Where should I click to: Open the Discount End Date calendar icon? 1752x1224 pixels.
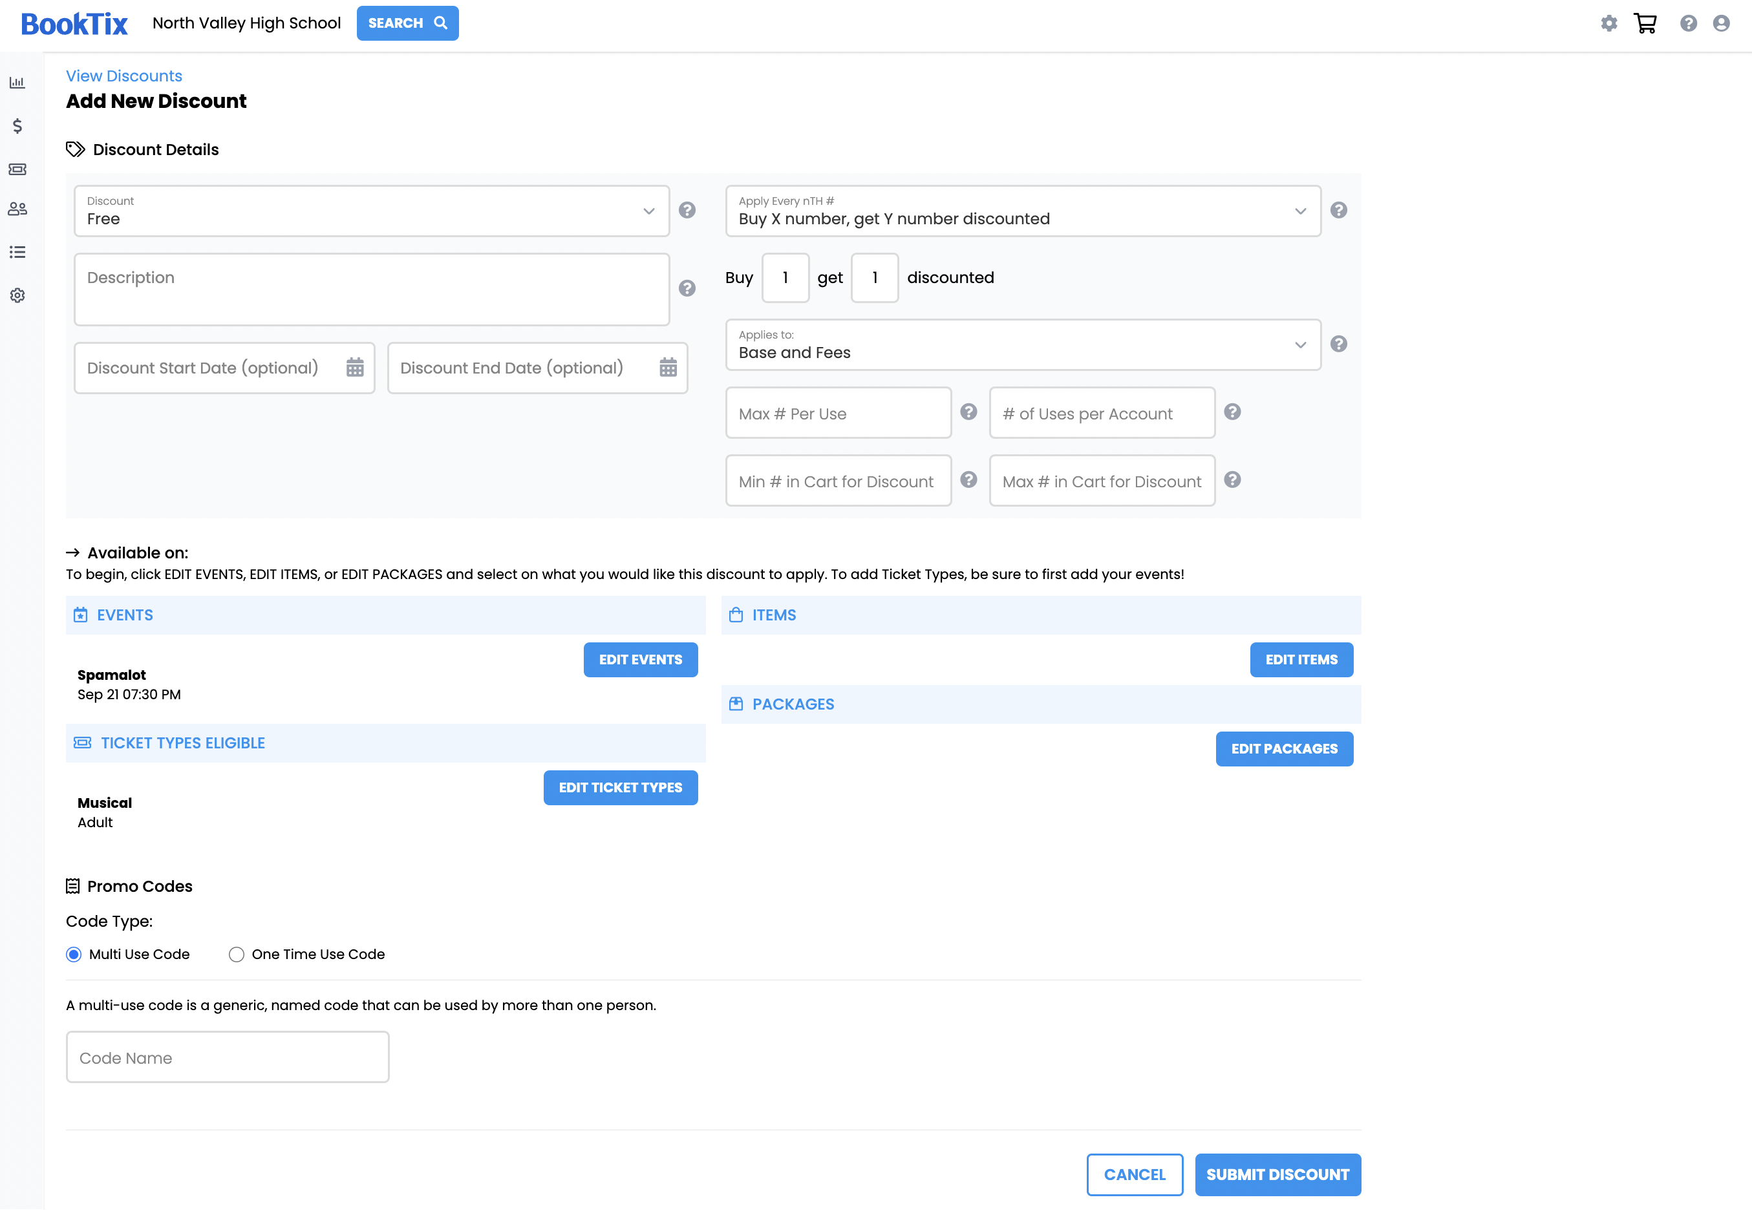click(x=668, y=368)
